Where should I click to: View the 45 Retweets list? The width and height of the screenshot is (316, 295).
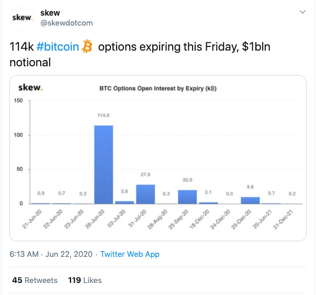pos(35,280)
